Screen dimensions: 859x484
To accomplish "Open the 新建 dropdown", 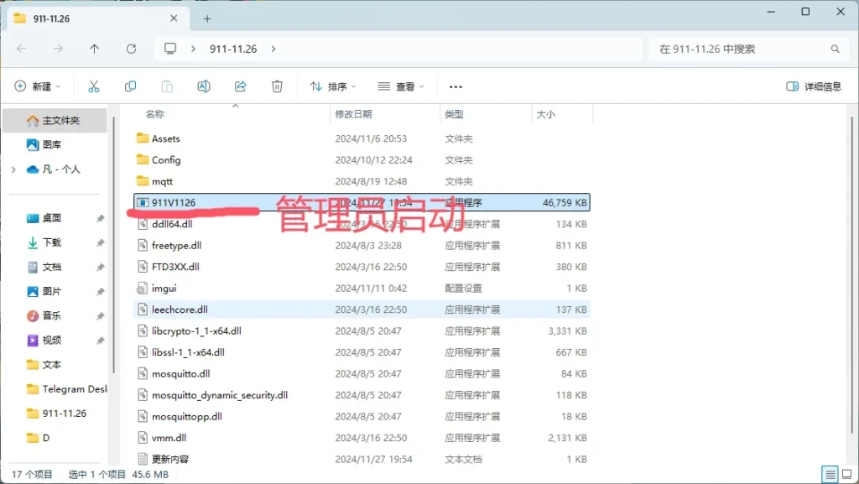I will click(x=37, y=86).
